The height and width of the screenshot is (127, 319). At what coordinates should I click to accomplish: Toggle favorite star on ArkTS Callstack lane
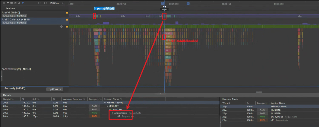tap(67, 20)
